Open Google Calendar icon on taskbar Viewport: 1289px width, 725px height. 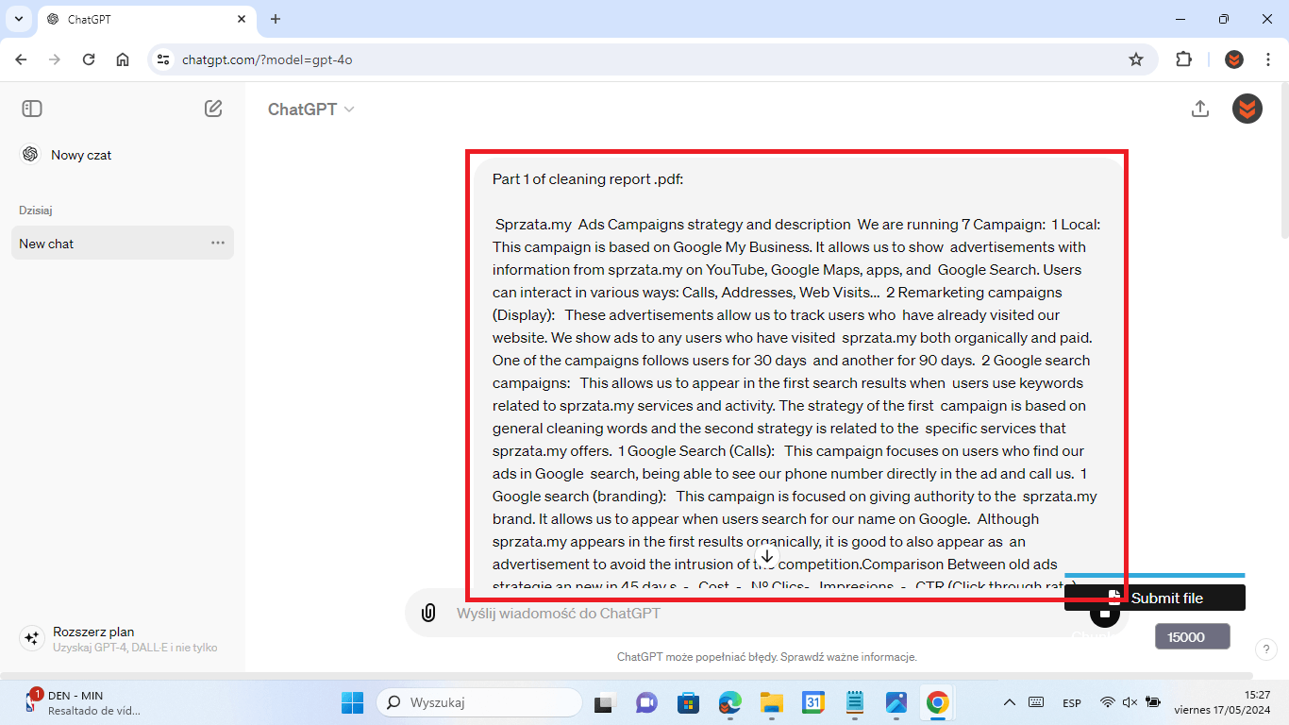pyautogui.click(x=813, y=702)
